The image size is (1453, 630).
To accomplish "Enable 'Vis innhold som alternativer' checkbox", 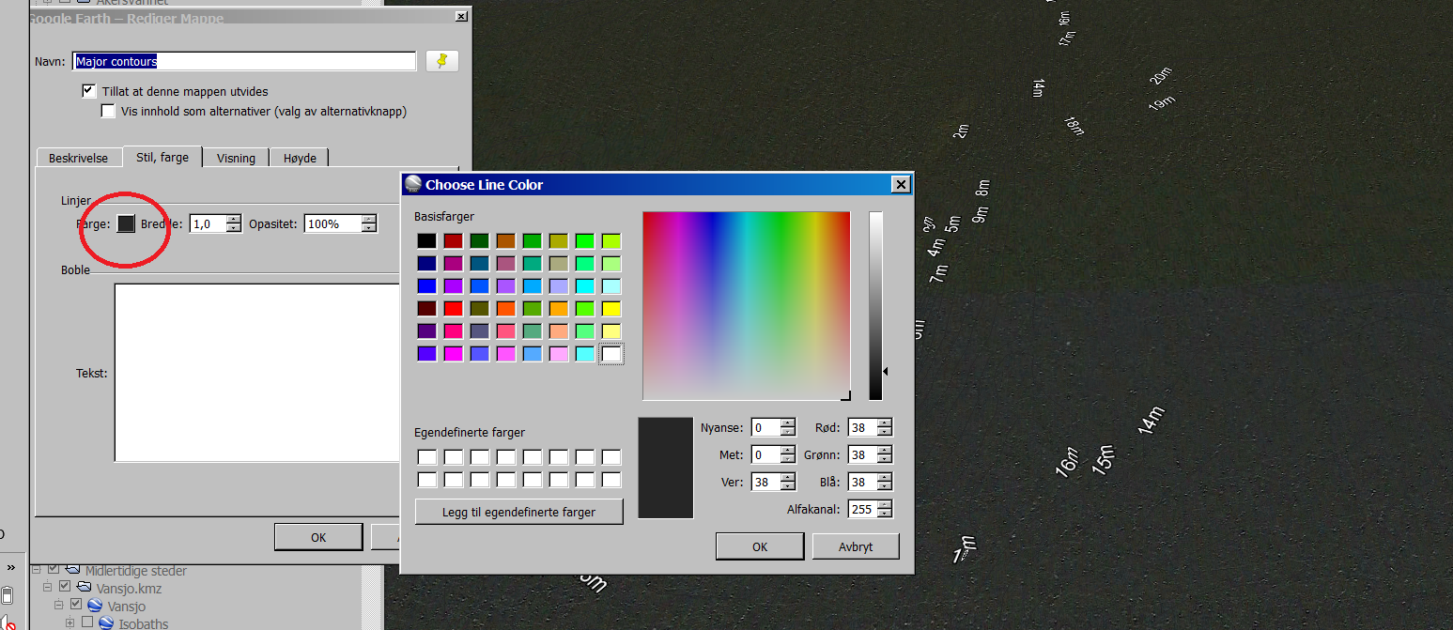I will (108, 111).
